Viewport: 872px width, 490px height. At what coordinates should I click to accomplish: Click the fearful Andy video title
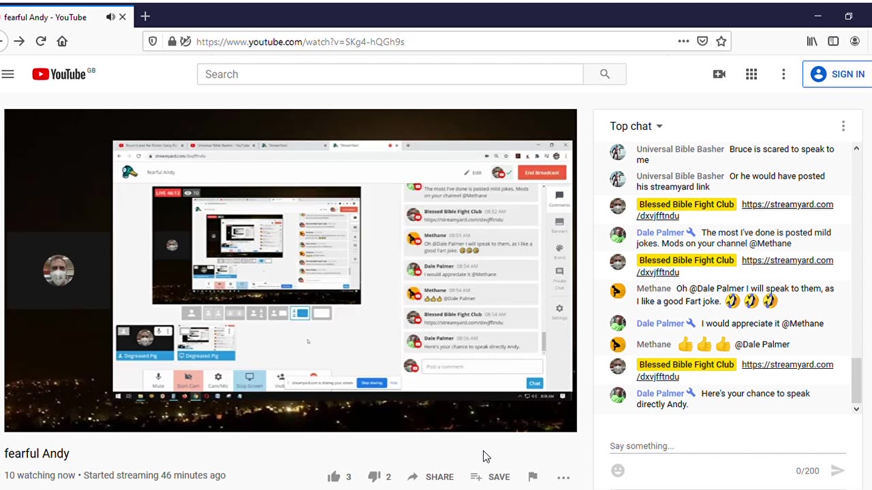(37, 453)
